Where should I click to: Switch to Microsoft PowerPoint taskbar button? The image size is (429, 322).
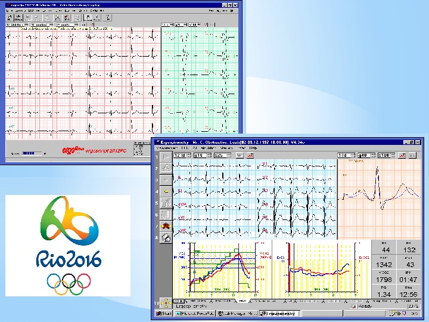point(195,313)
